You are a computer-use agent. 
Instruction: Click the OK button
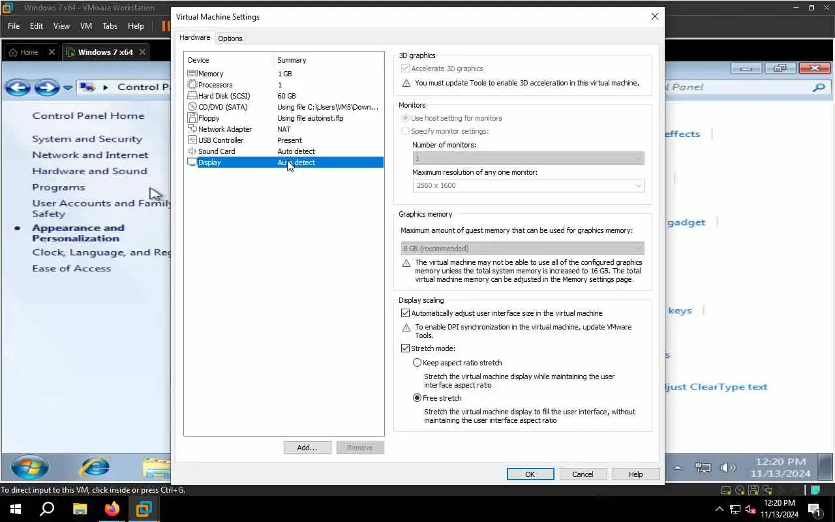coord(530,474)
